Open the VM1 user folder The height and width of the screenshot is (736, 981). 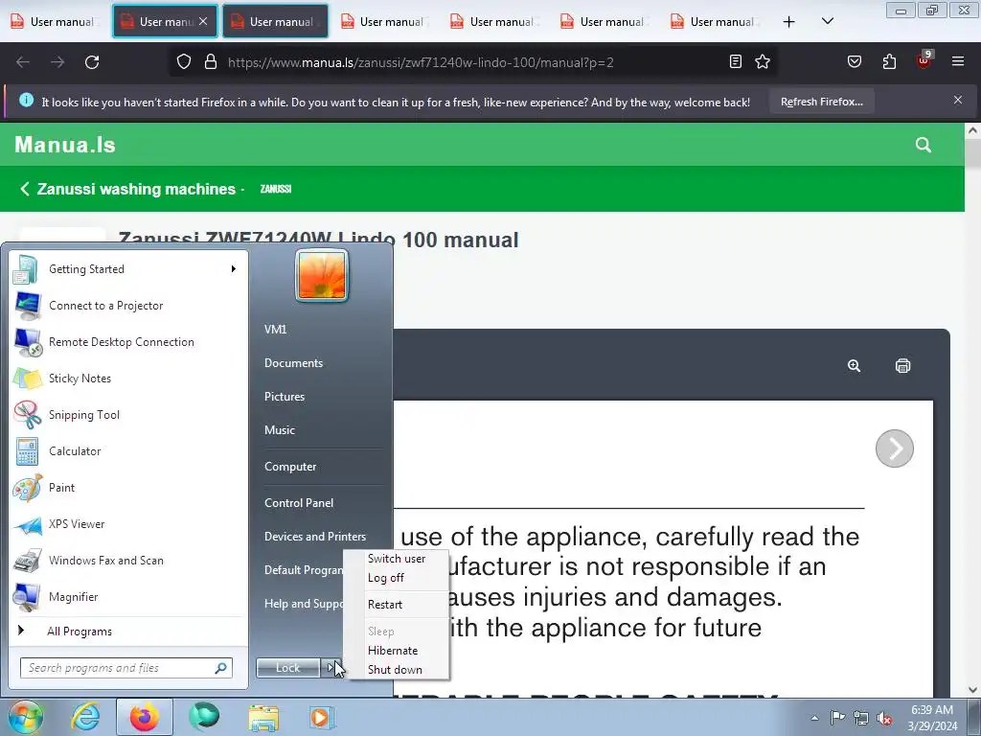(275, 330)
